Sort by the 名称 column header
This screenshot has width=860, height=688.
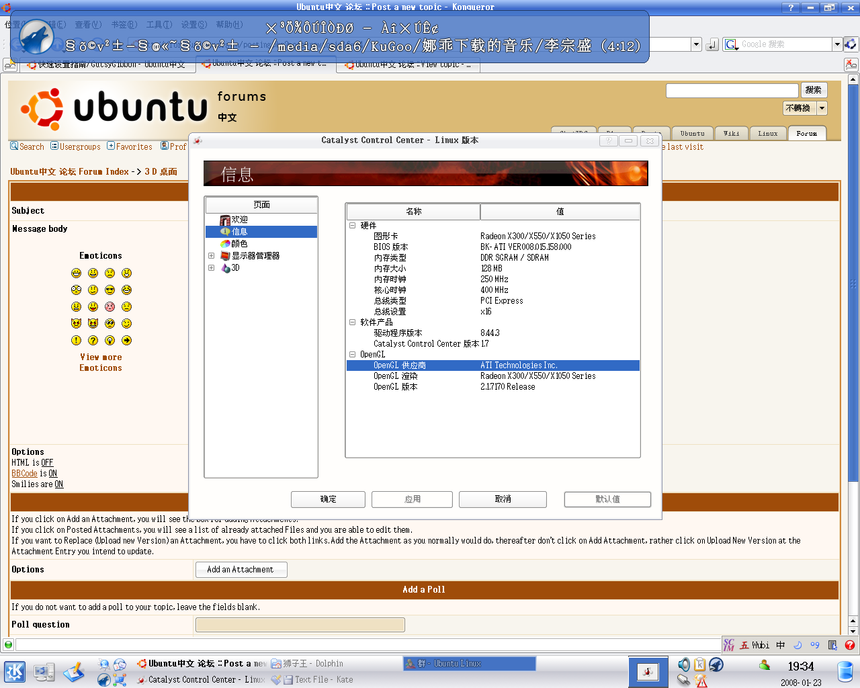point(413,212)
